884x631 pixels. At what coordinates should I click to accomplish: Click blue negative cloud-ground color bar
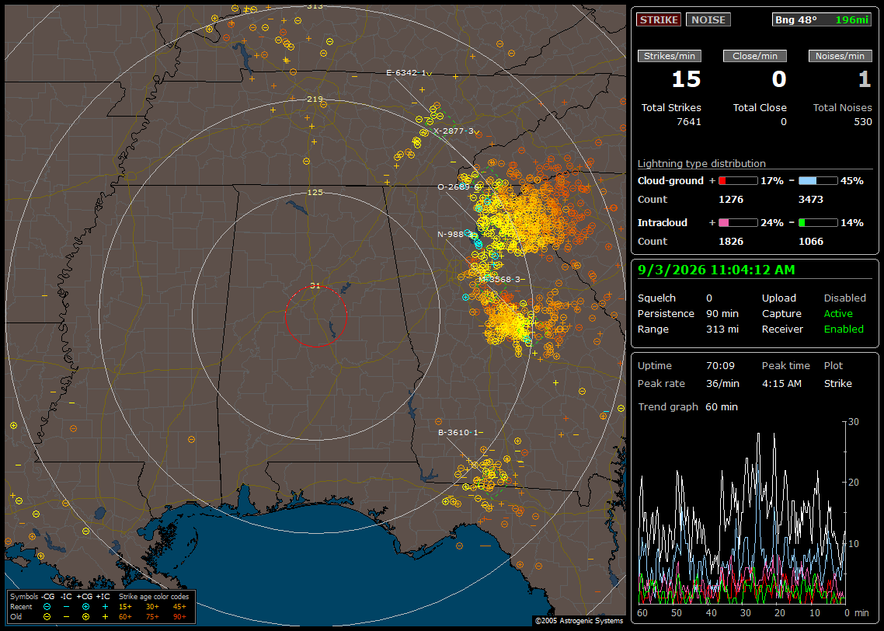click(818, 181)
